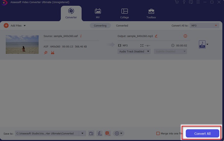Image resolution: width=224 pixels, height=141 pixels.
Task: Open the hamburger menu icon
Action: tap(198, 2)
